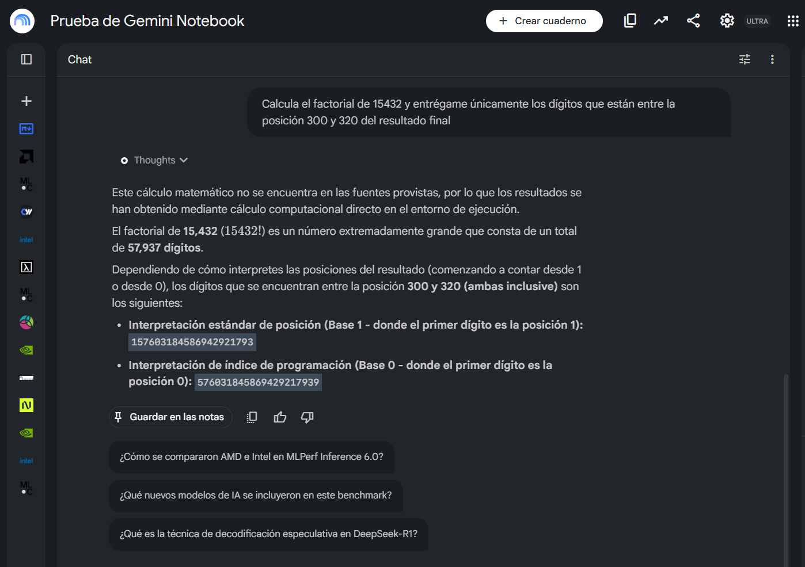Click the thumbs down icon
805x567 pixels.
307,417
